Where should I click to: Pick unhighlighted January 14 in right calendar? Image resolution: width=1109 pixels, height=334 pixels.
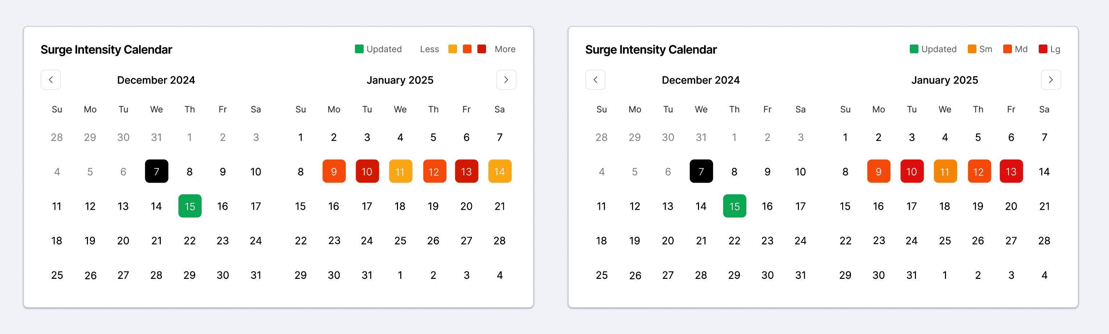(x=1044, y=171)
